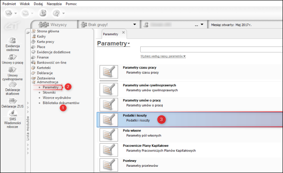Image resolution: width=283 pixels, height=173 pixels.
Task: Open the Narzędzia menu
Action: (54, 4)
